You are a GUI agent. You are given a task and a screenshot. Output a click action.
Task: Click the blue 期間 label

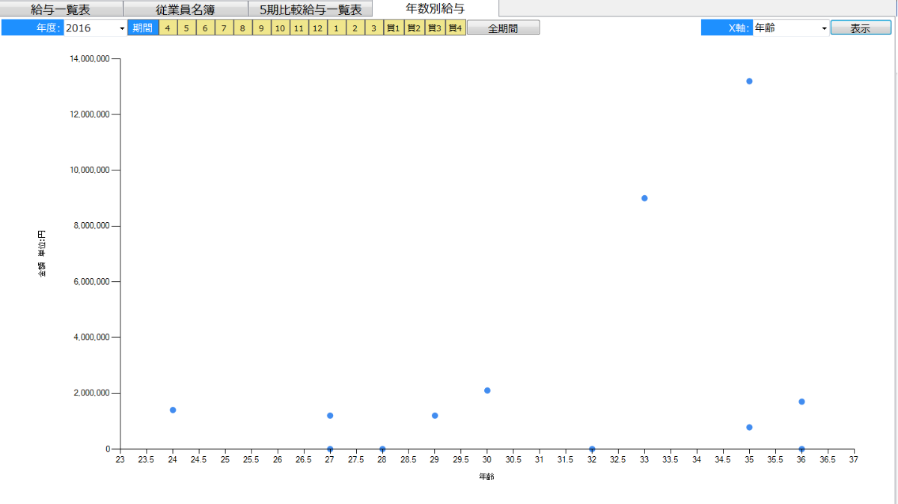(x=142, y=28)
